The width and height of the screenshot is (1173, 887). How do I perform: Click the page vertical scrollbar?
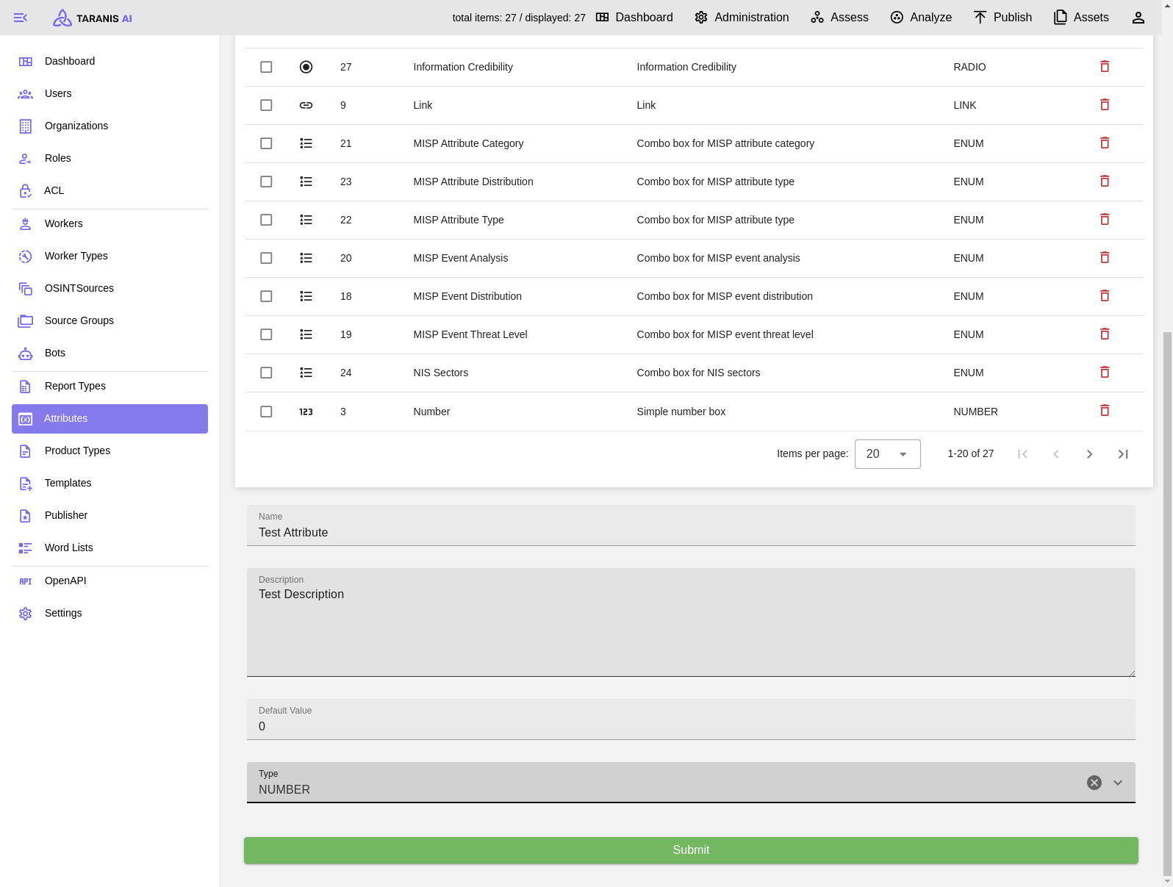click(1167, 603)
